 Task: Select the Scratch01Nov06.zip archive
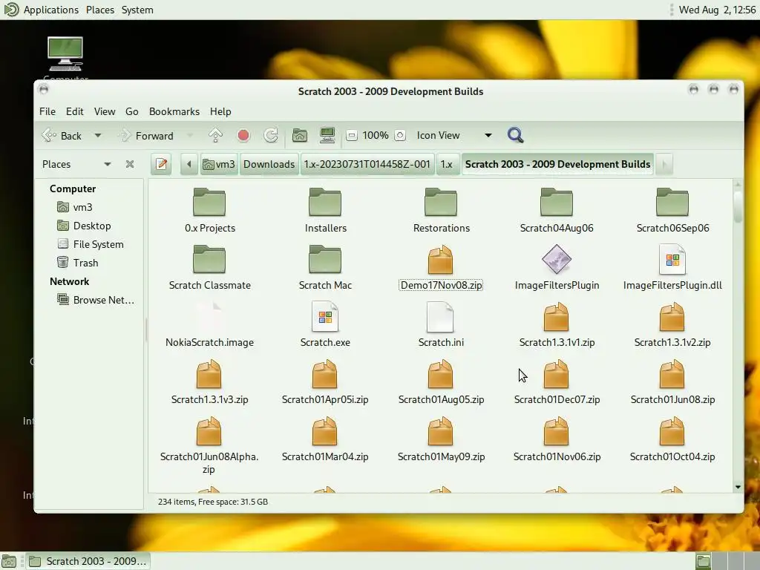coord(557,439)
